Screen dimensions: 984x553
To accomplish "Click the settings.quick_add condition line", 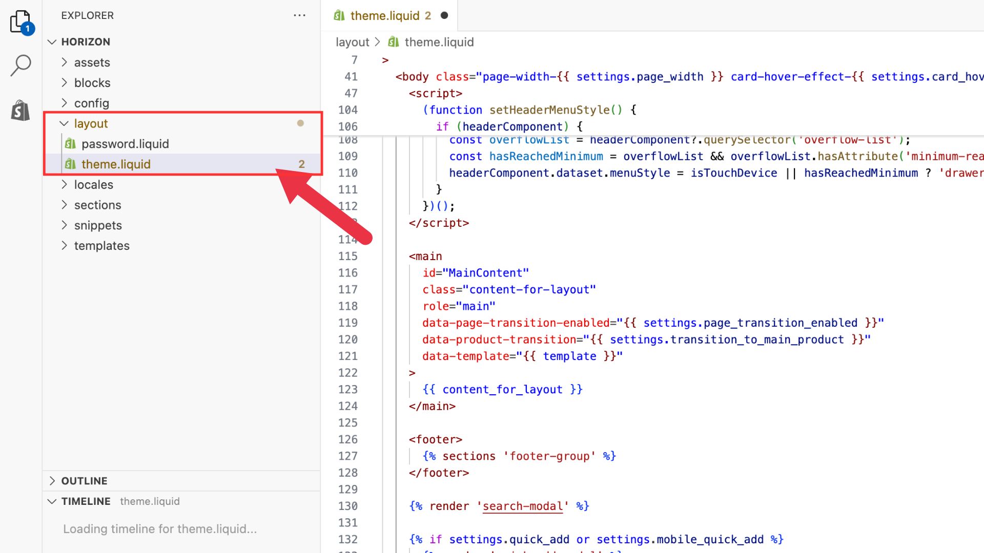I will pyautogui.click(x=596, y=539).
